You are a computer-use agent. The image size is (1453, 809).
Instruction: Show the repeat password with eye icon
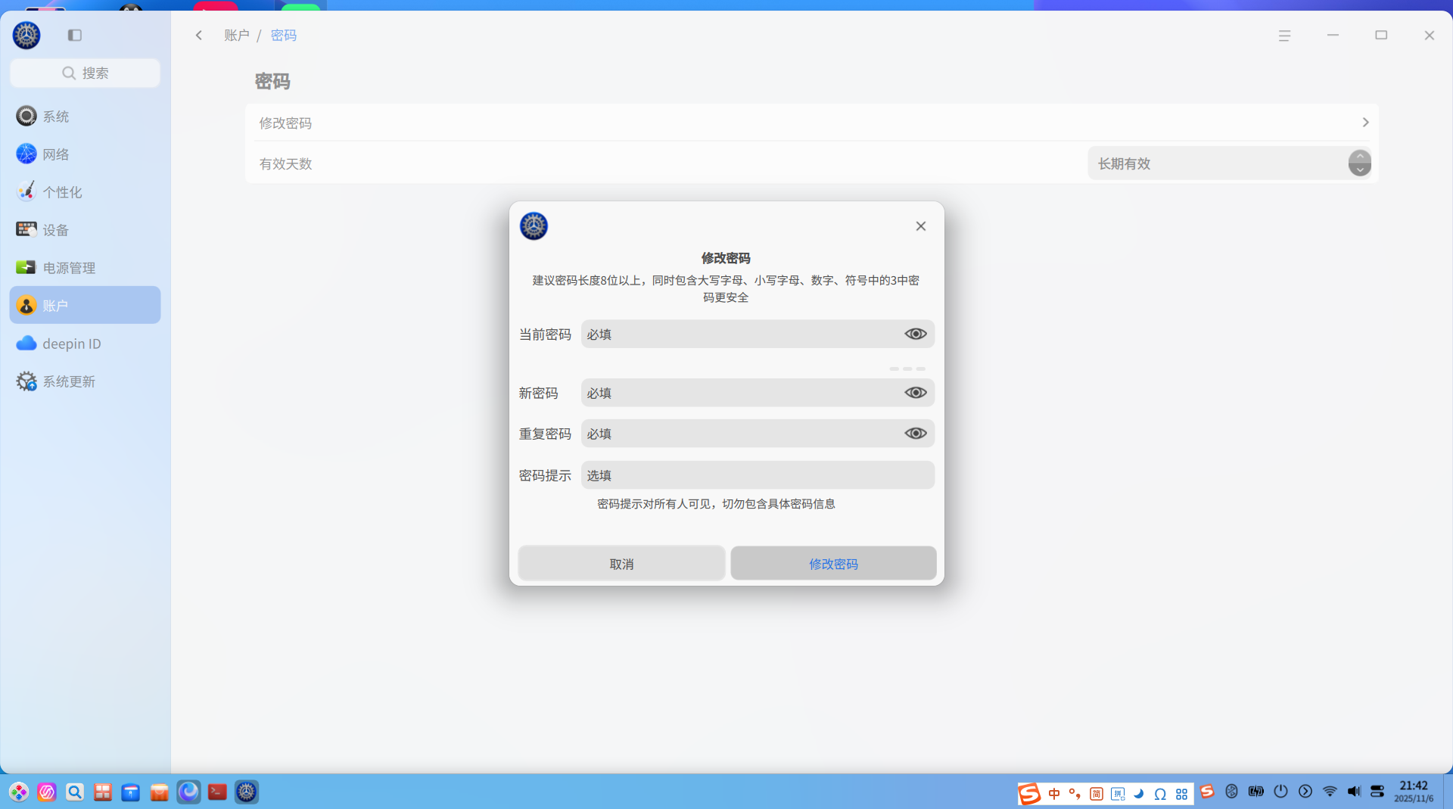coord(916,434)
